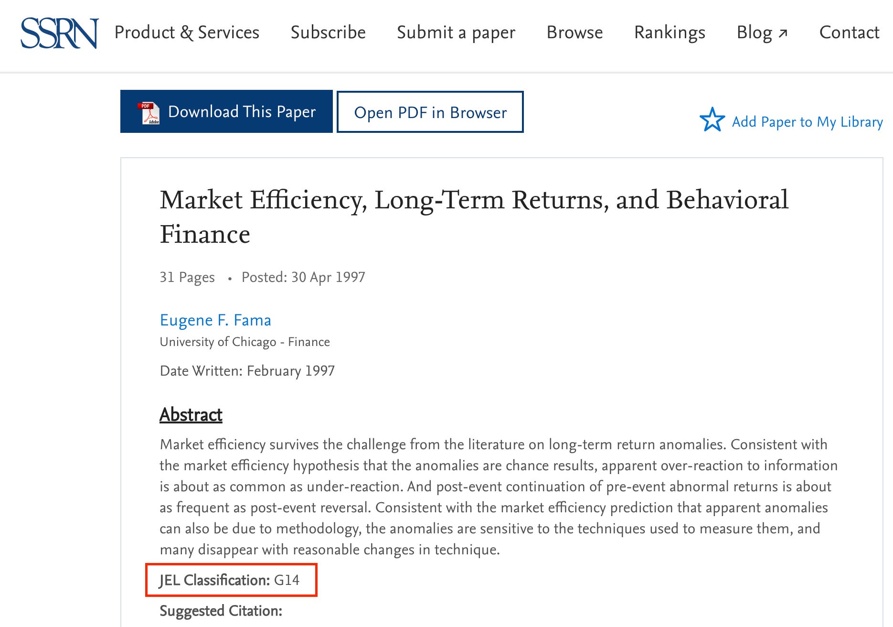Image resolution: width=893 pixels, height=627 pixels.
Task: Open the Browse menu
Action: point(574,32)
